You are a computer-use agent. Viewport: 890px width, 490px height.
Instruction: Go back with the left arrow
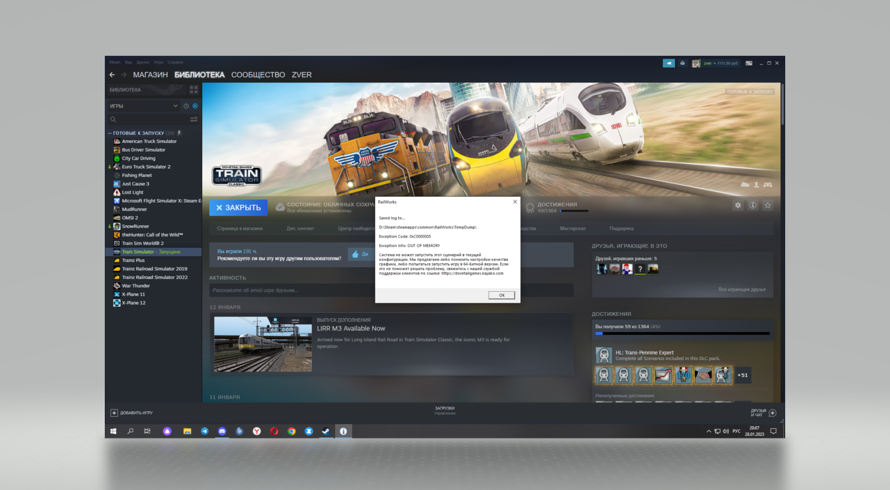(112, 75)
